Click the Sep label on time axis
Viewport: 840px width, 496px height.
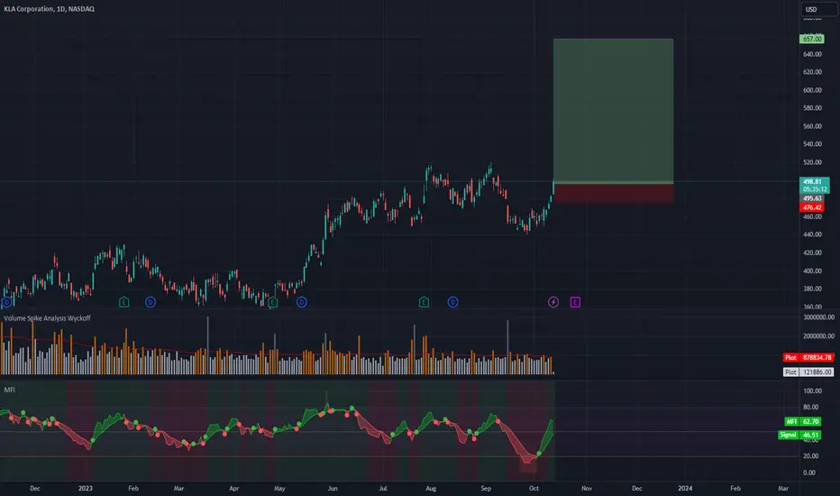486,489
